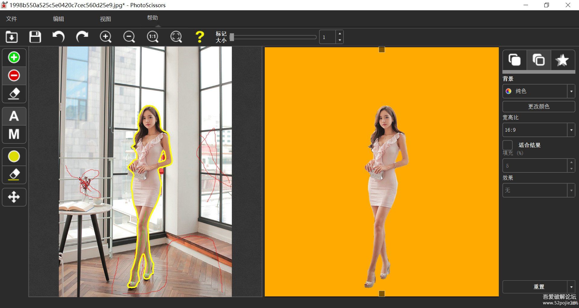Open the 文件 menu
The image size is (579, 308).
pyautogui.click(x=11, y=19)
